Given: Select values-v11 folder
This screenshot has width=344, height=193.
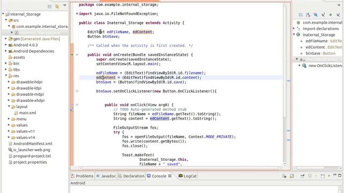Looking at the screenshot, I should 25,131.
